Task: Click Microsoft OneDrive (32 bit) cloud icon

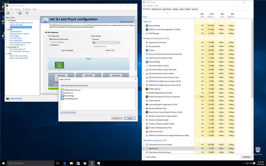Action: [147, 66]
